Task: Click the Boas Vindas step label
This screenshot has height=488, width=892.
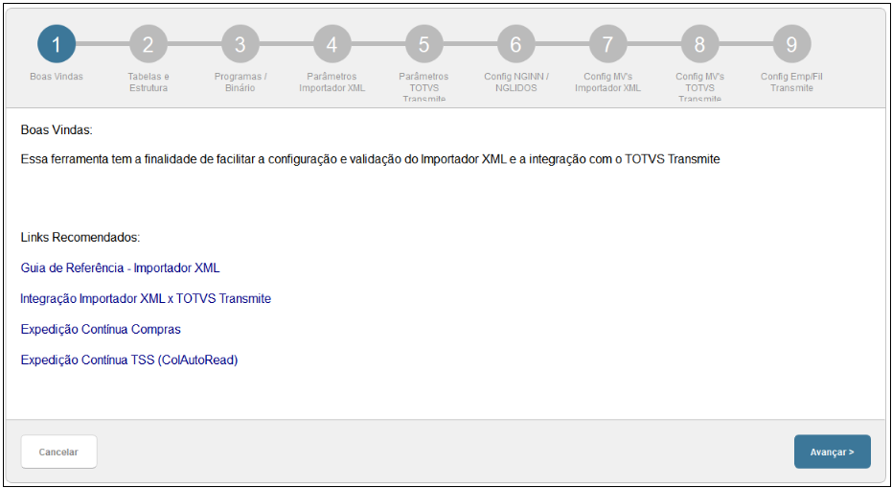Action: point(57,77)
